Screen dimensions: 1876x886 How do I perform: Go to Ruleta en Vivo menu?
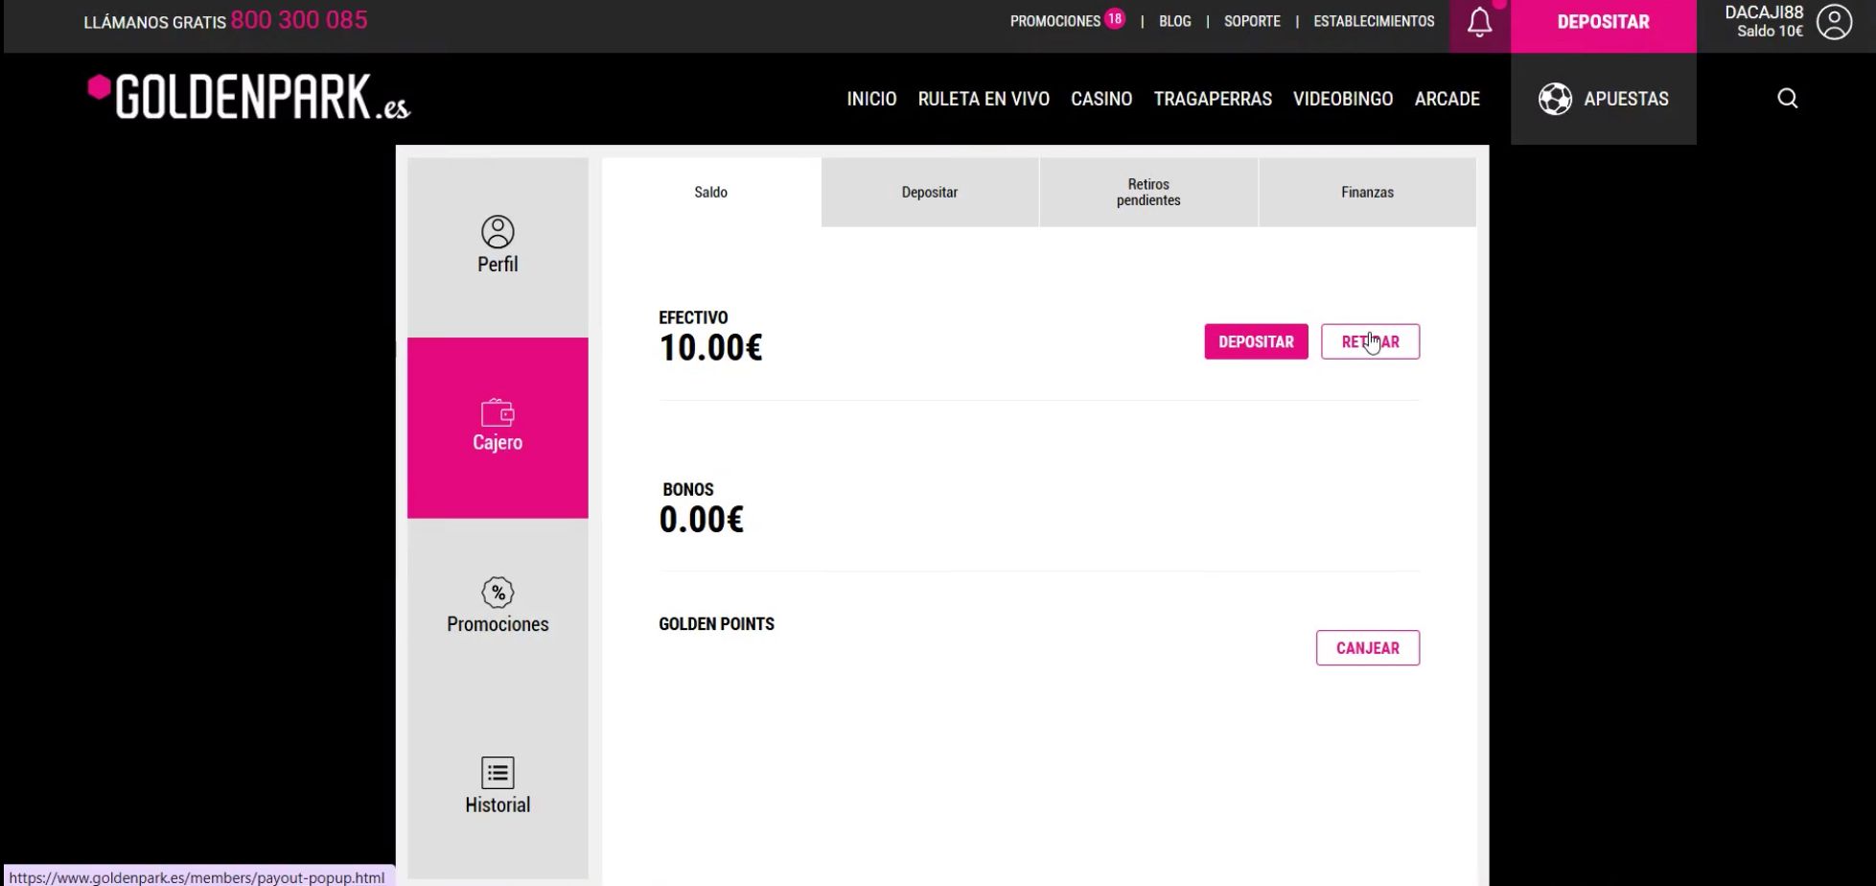point(983,99)
